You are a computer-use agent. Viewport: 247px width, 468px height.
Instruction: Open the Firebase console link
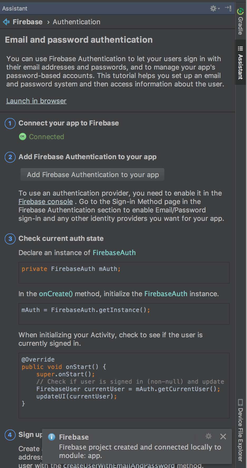[x=46, y=202]
